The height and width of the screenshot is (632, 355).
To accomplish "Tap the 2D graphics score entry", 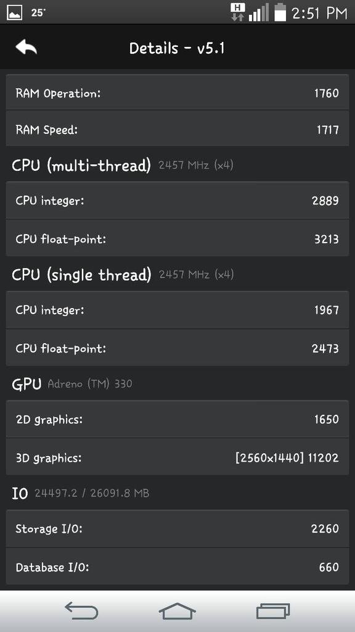I will point(177,419).
